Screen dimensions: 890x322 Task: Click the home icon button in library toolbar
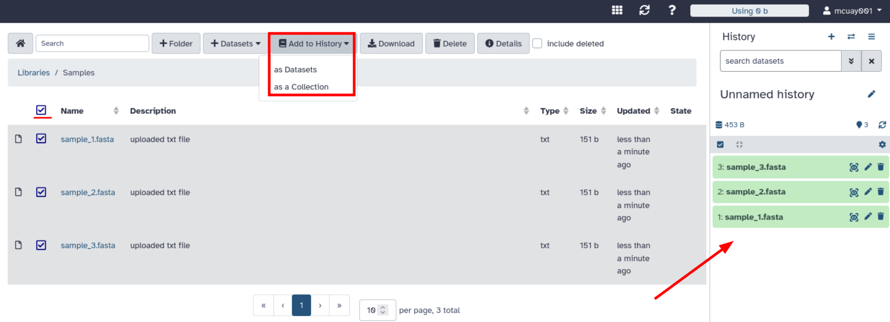click(20, 43)
